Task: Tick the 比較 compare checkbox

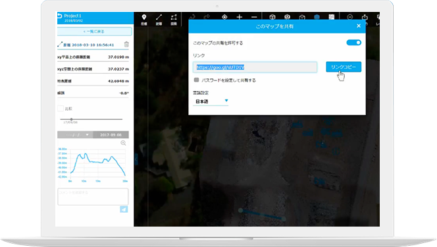Action: pyautogui.click(x=61, y=109)
